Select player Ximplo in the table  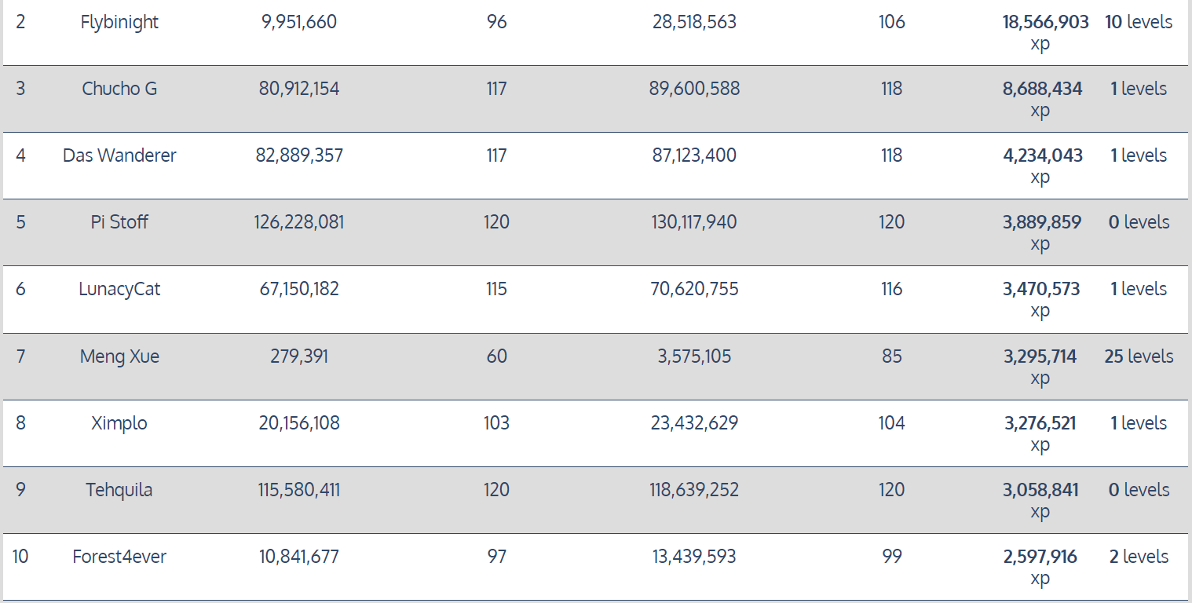[119, 423]
